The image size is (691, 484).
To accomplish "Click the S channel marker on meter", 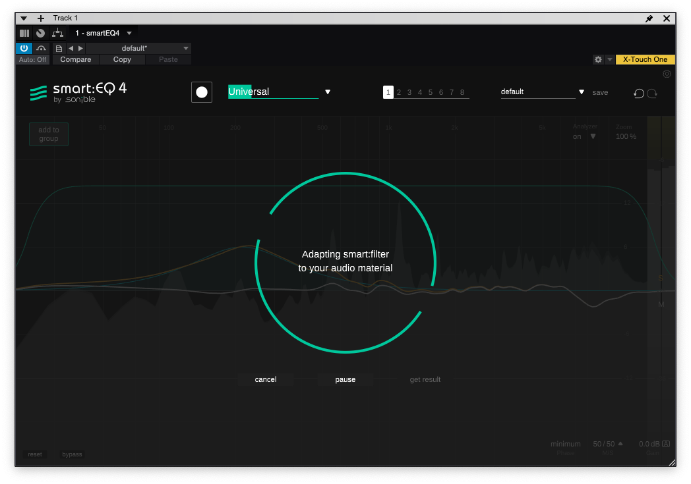I will [x=661, y=278].
